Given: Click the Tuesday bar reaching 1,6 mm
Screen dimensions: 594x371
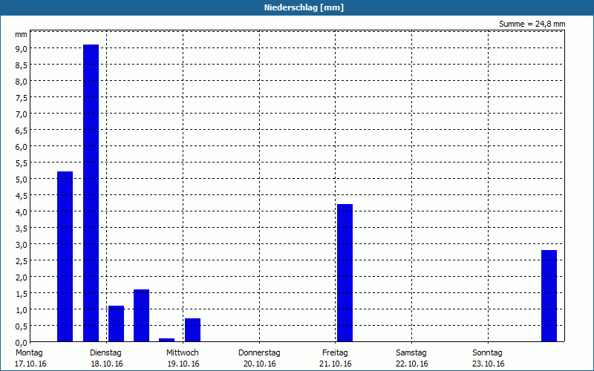Looking at the screenshot, I should click(x=141, y=315).
